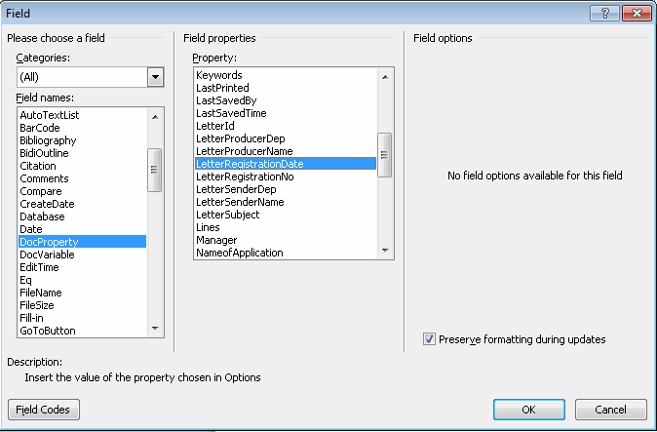The width and height of the screenshot is (657, 432).
Task: Click Field names list scrollbar thumb
Action: point(155,170)
